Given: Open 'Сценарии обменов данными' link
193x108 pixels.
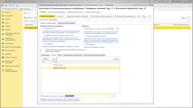Looking at the screenshot, I should coord(57,12).
